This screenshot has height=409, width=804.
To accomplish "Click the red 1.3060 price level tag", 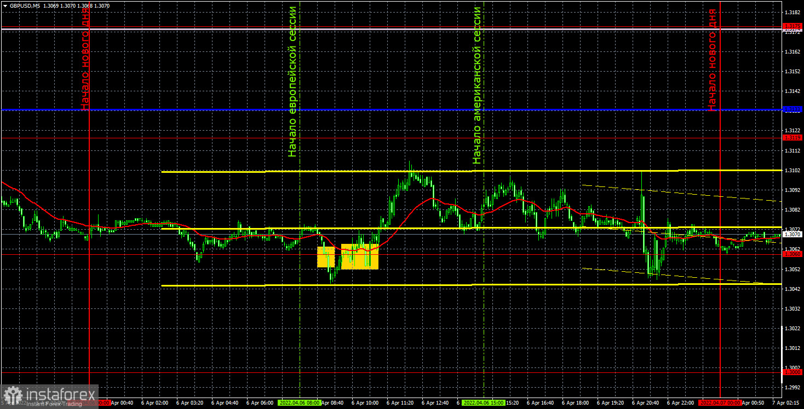I will click(x=792, y=254).
